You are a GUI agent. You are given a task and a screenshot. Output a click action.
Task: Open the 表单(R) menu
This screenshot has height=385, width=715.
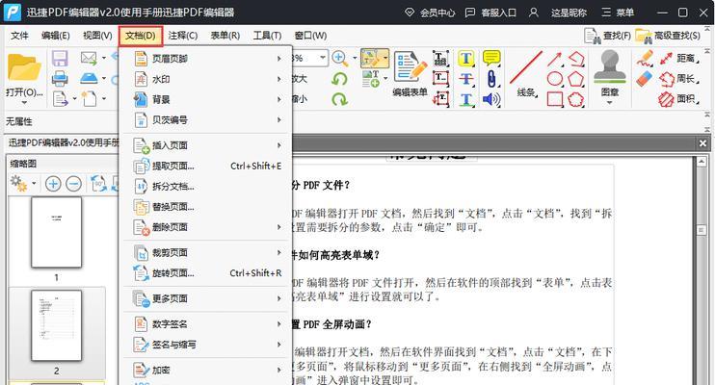pyautogui.click(x=225, y=36)
